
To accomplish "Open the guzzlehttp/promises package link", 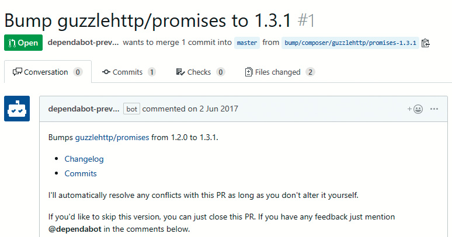I will [112, 138].
